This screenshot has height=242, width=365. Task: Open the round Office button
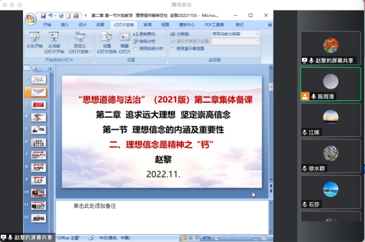31,19
